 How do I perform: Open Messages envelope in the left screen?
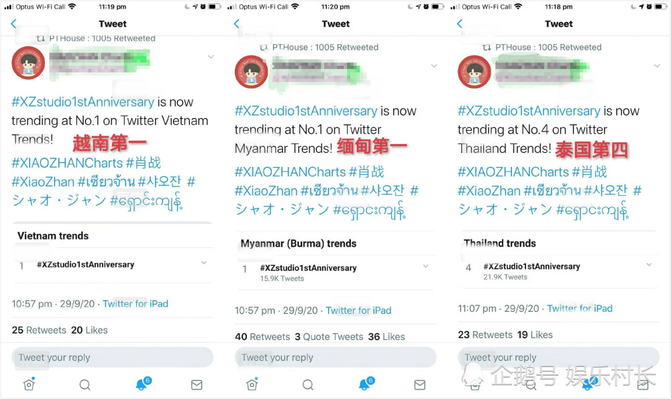coord(197,385)
